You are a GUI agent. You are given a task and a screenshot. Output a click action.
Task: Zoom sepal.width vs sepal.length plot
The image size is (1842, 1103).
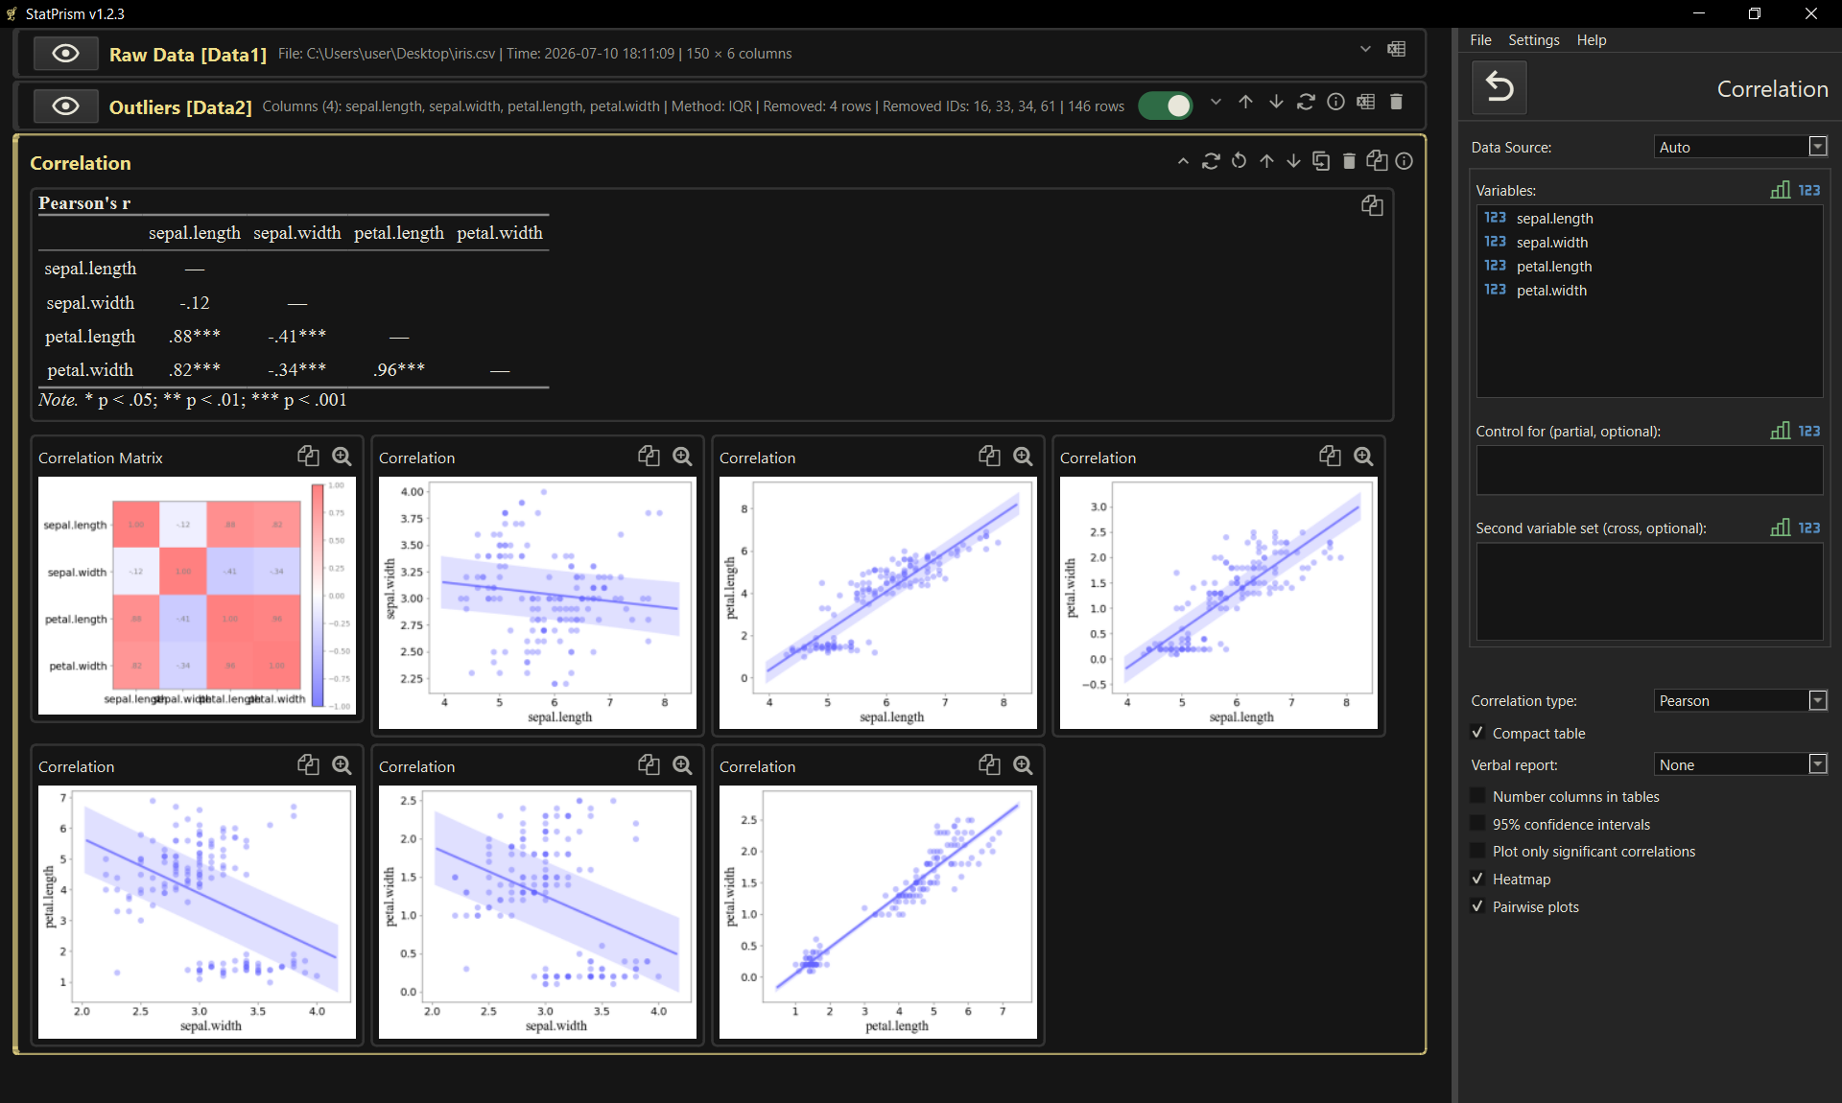pos(682,457)
